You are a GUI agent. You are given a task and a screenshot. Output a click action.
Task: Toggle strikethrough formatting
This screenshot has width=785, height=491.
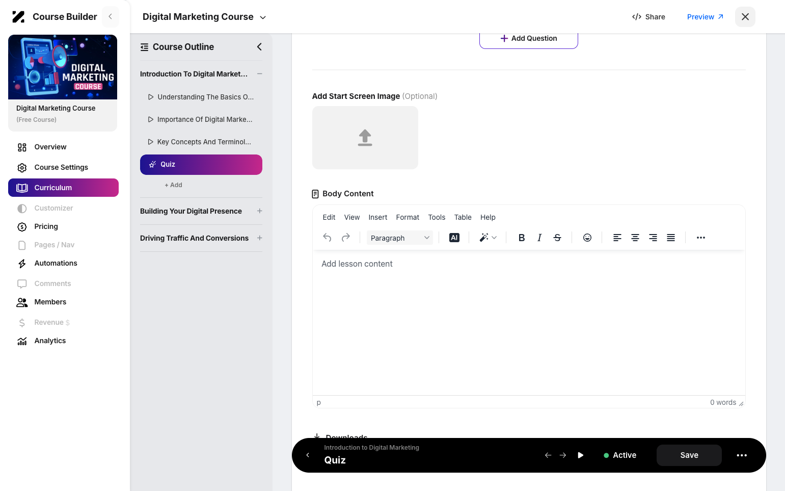557,238
